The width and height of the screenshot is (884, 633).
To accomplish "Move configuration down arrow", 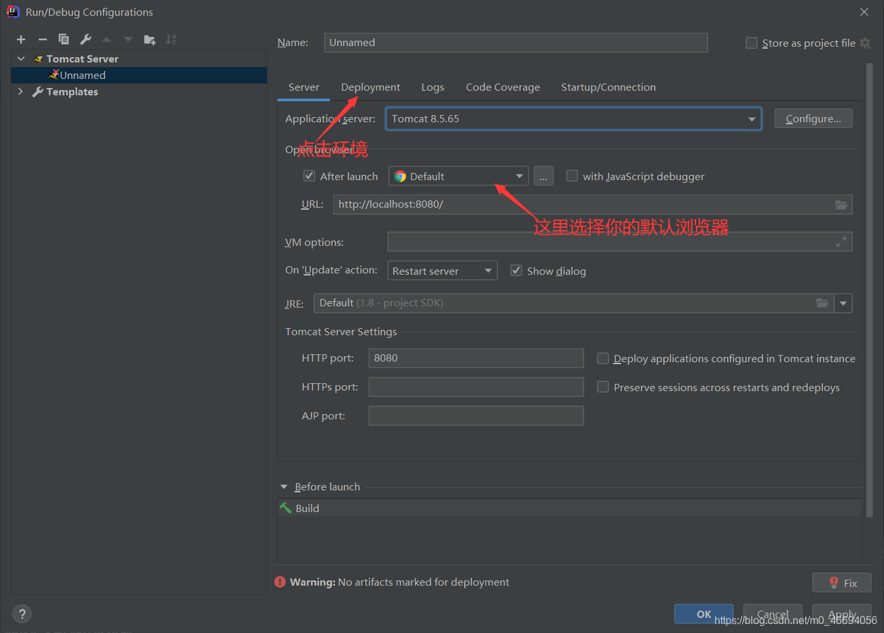I will pyautogui.click(x=128, y=39).
